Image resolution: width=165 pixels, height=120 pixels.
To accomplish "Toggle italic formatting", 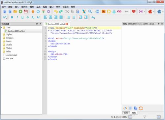I will pos(17,17).
